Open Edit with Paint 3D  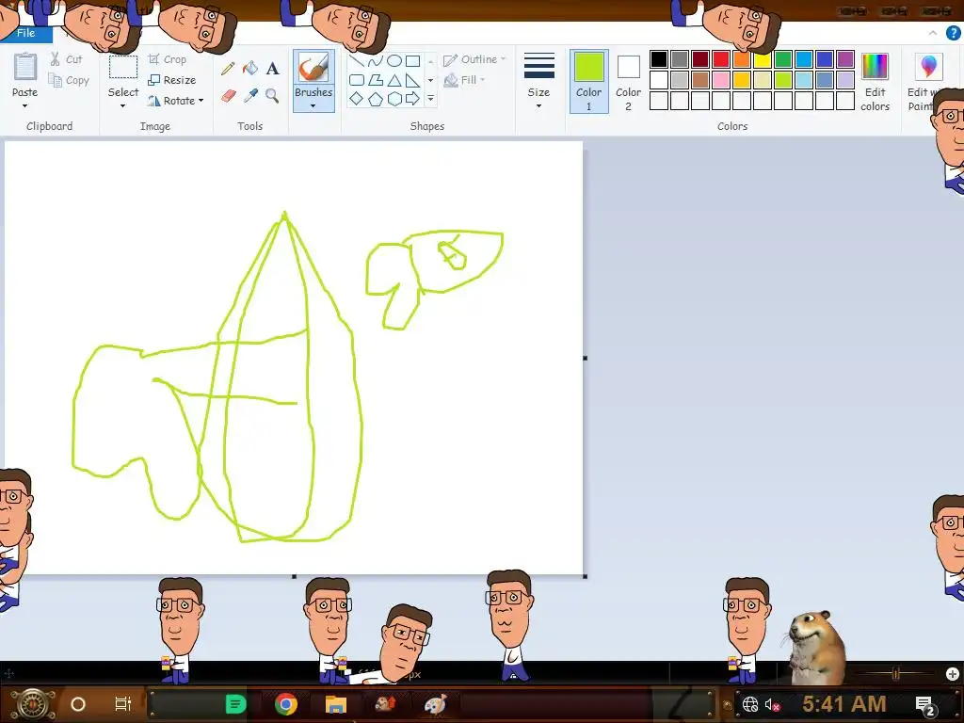(928, 82)
